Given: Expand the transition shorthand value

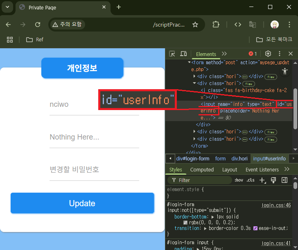Looking at the screenshot, I should click(x=205, y=228).
